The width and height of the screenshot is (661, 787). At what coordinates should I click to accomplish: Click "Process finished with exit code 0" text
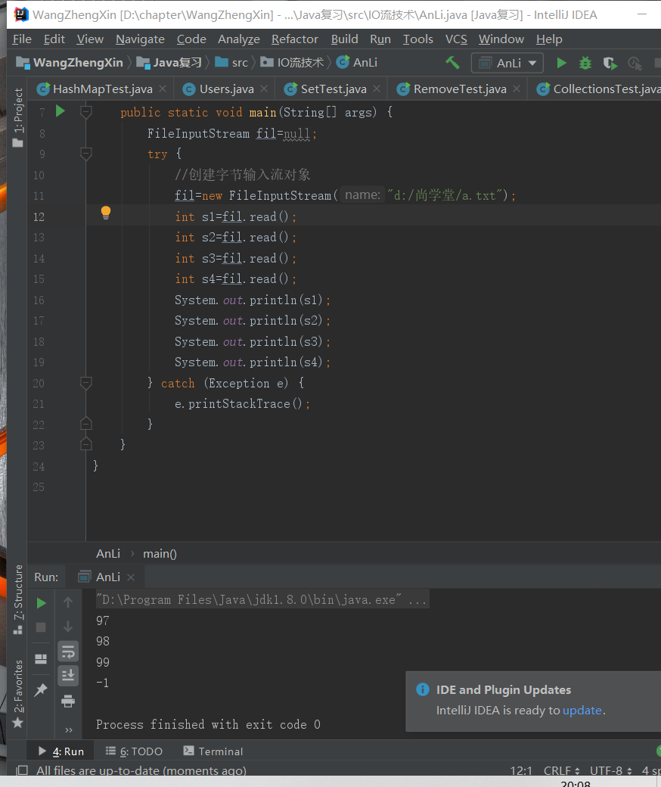[x=208, y=724]
